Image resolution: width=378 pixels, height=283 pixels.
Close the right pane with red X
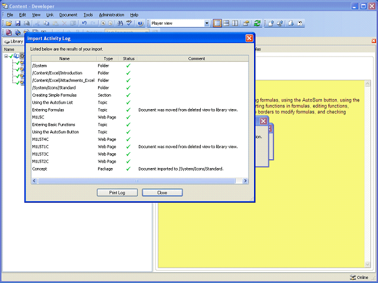[x=374, y=41]
